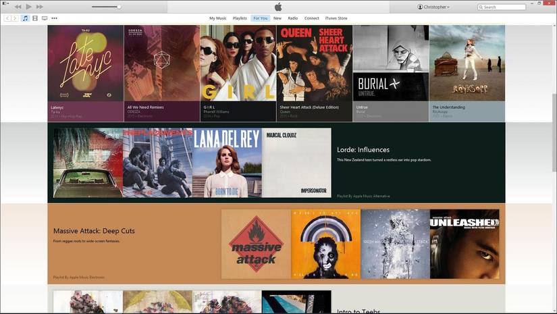Click the Apple logo in the status display

(x=278, y=7)
